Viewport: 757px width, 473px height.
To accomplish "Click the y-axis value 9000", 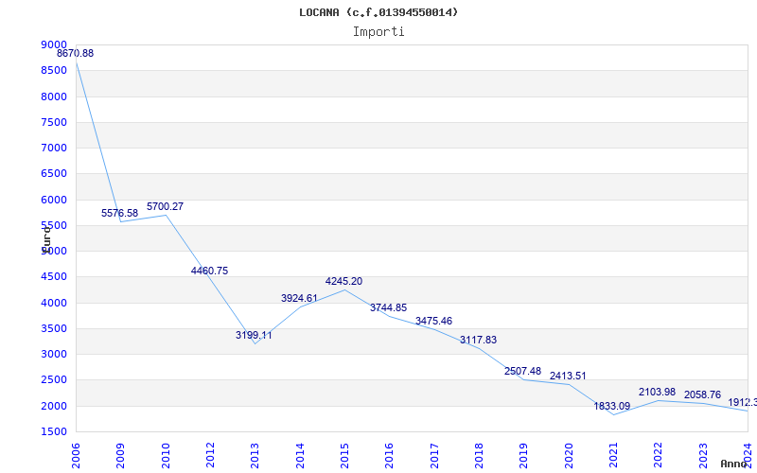I will pos(54,44).
